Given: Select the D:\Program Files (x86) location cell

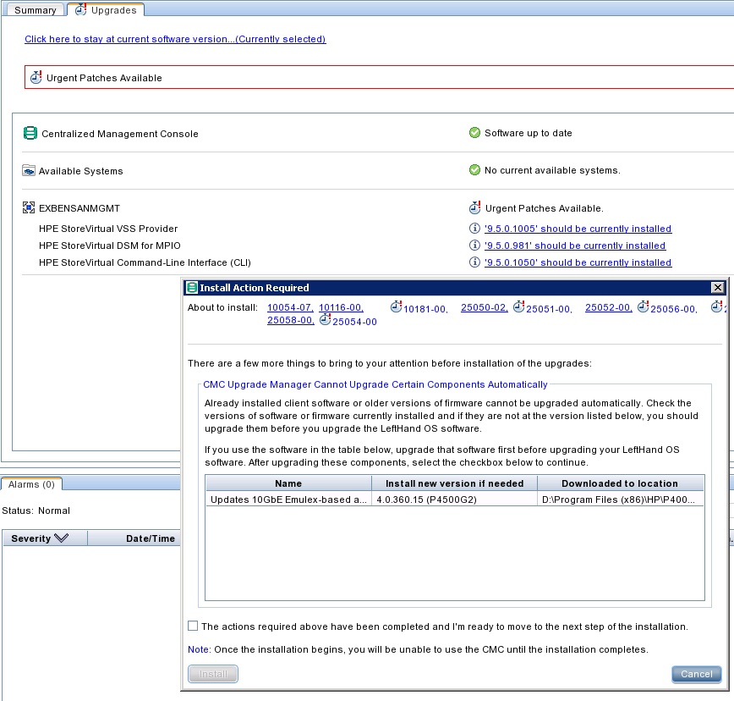Looking at the screenshot, I should point(620,500).
